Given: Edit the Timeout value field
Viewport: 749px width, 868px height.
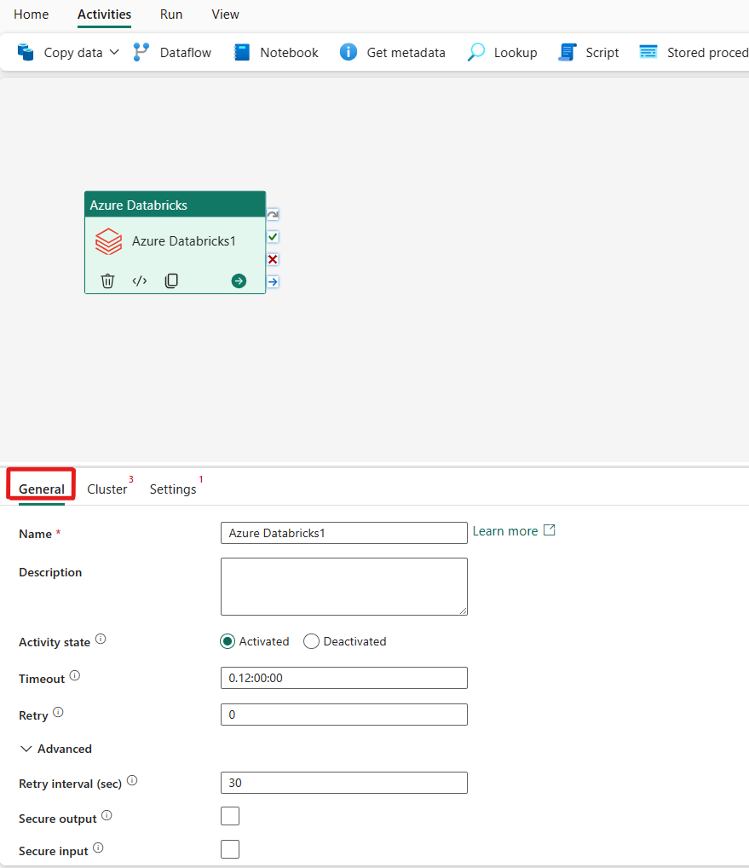Looking at the screenshot, I should tap(343, 678).
